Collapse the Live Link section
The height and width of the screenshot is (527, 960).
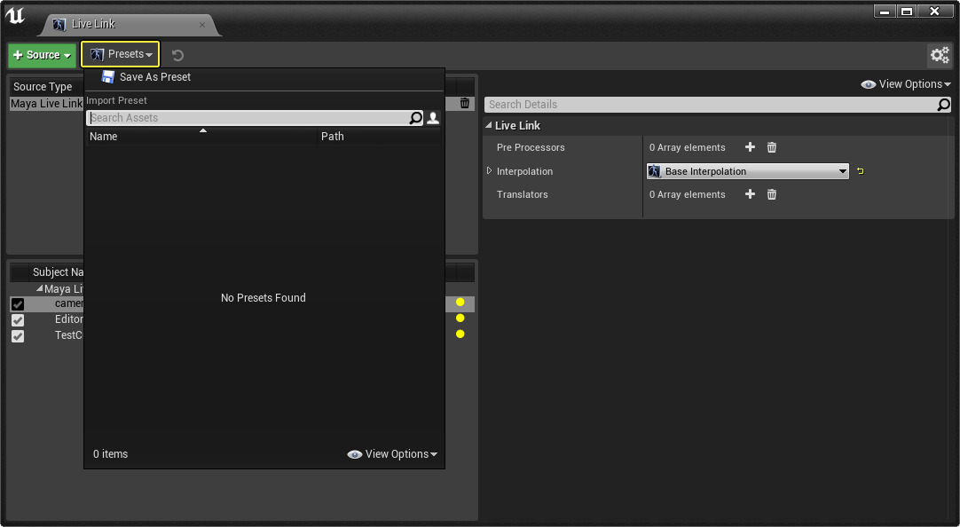489,125
